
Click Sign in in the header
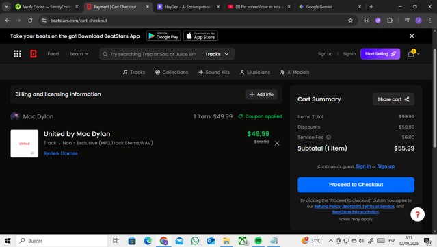[349, 54]
